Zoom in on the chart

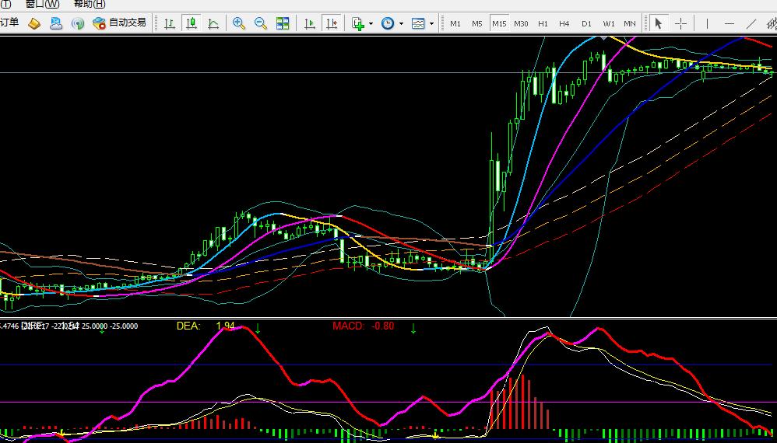[239, 23]
